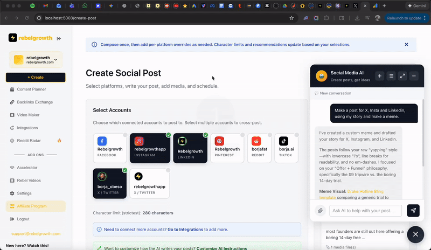Open Backlinks Exchange in sidebar
Viewport: 431px width, 250px height.
[34, 102]
